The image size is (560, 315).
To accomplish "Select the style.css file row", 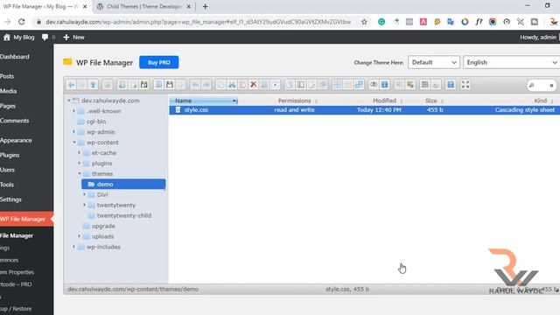I will (x=364, y=110).
